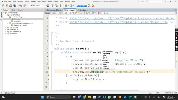The width and height of the screenshot is (178, 100).
Task: Select Server.java in the Projects tree
Action: click(17, 21)
